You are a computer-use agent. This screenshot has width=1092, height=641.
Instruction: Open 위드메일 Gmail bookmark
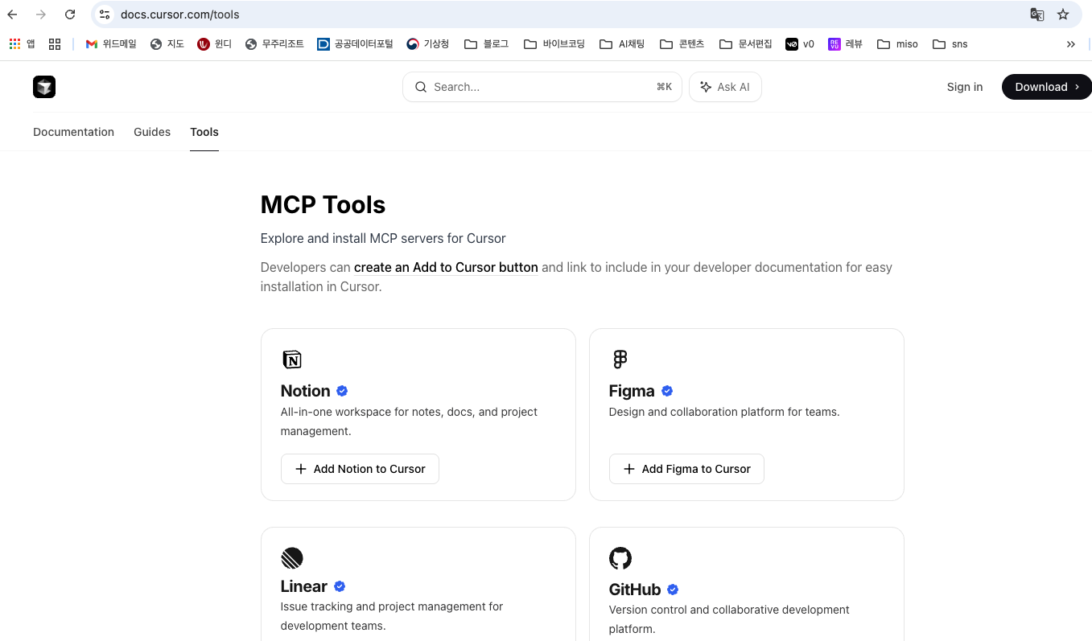(111, 44)
